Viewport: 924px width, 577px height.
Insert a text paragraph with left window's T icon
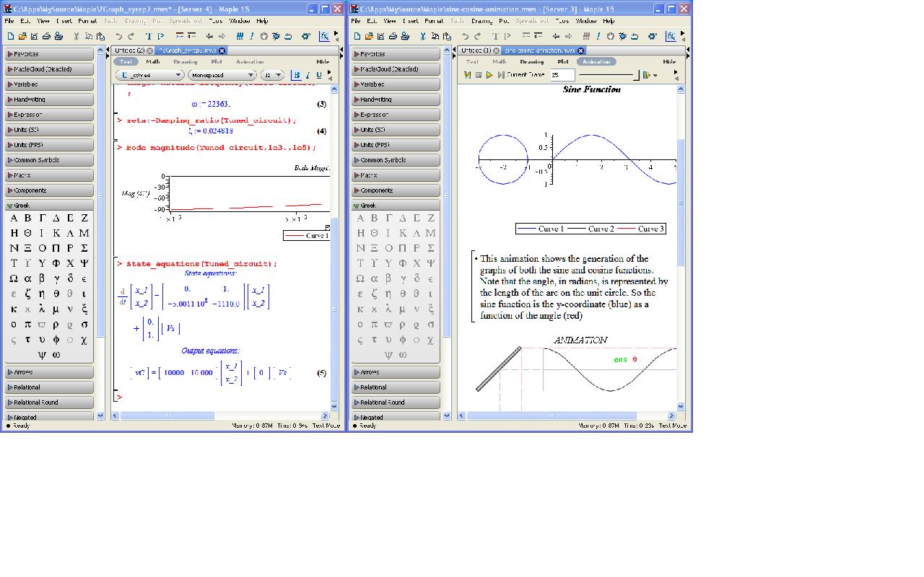[x=148, y=36]
